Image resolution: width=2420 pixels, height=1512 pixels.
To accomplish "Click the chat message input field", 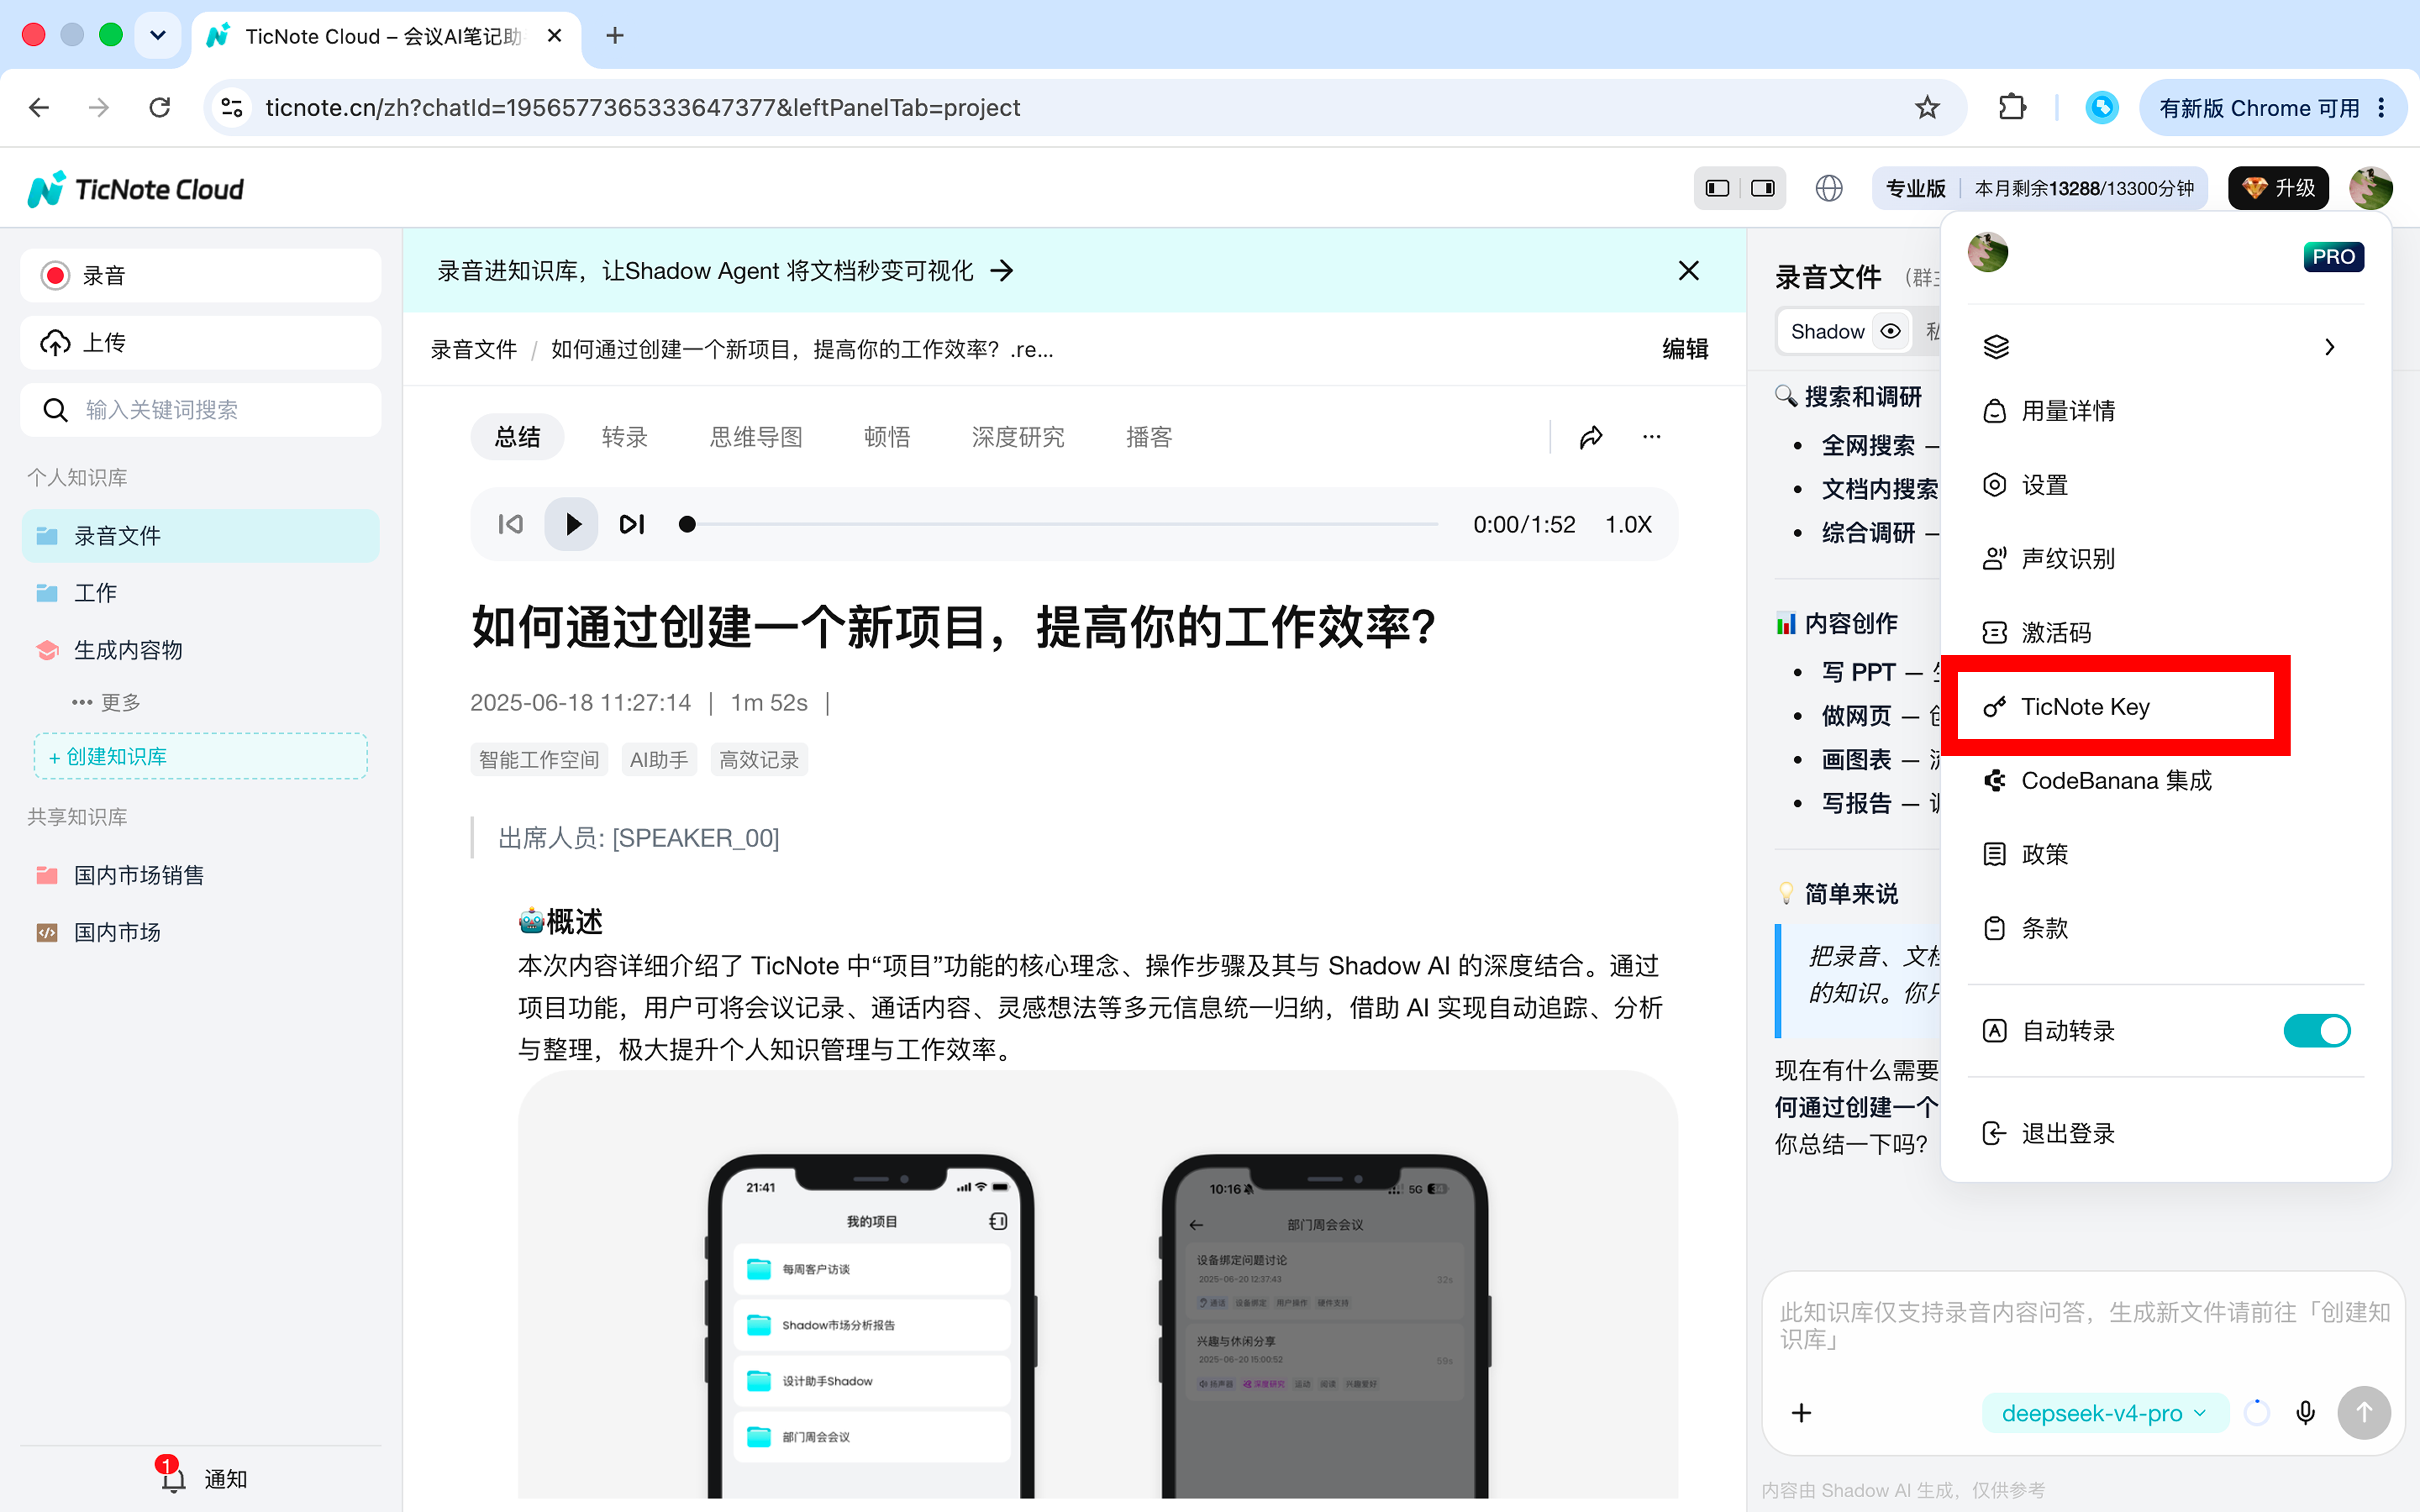I will point(2083,1325).
